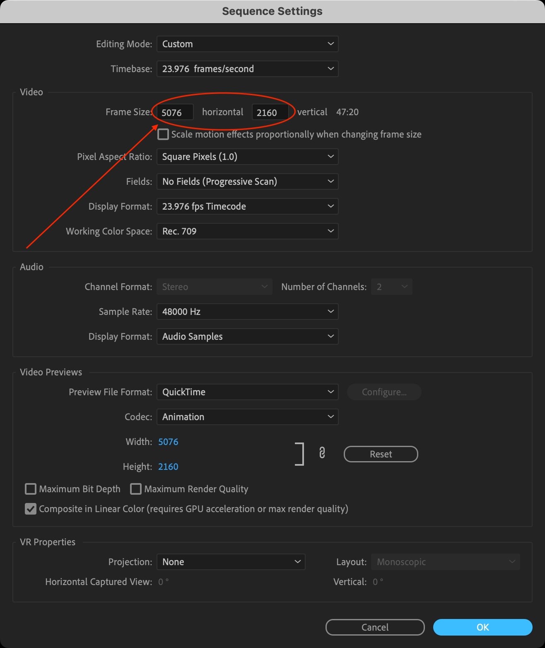Open the Audio Samples display format dropdown
The height and width of the screenshot is (648, 545).
(x=247, y=336)
